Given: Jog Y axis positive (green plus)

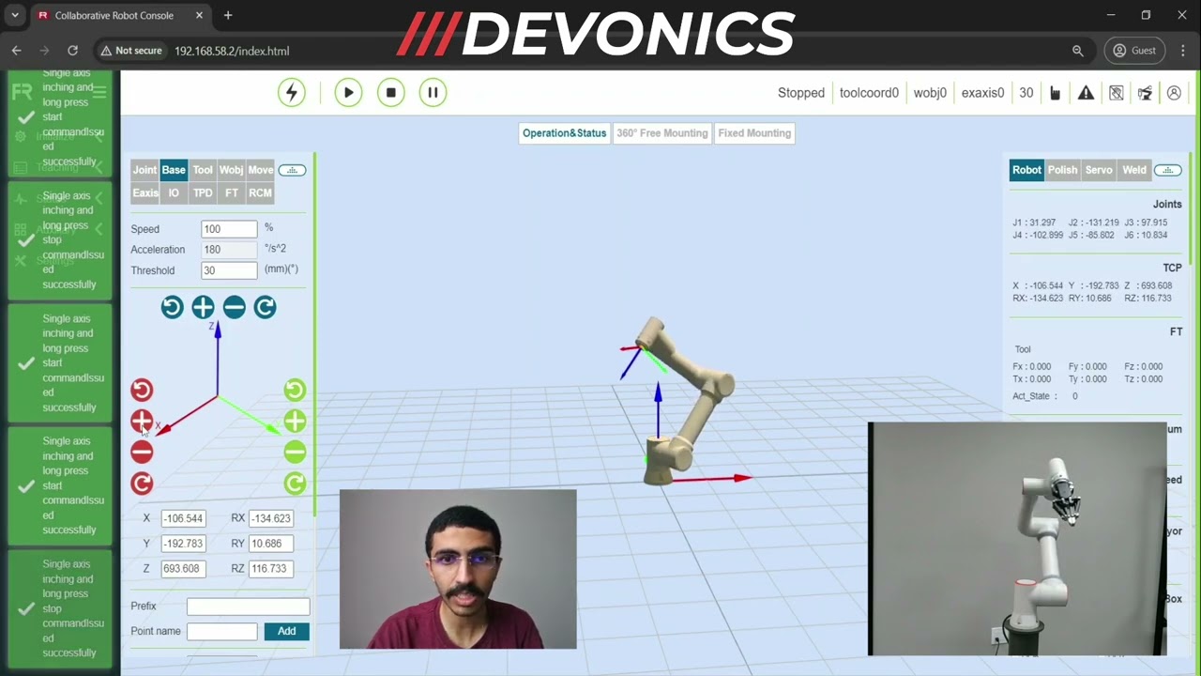Looking at the screenshot, I should (x=295, y=421).
